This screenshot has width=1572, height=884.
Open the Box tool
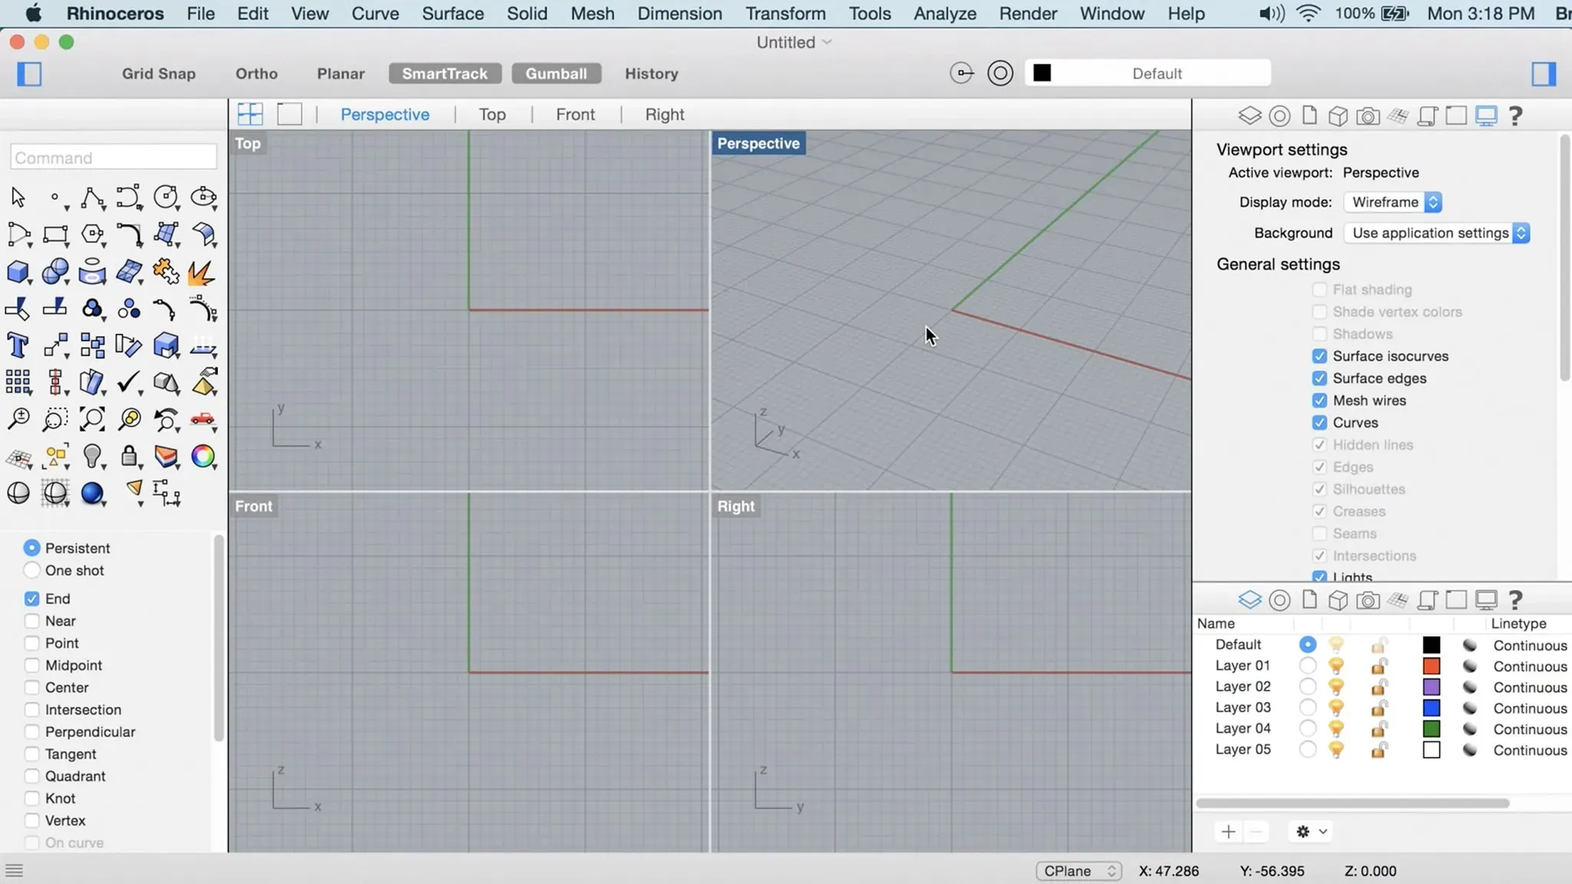click(x=18, y=272)
